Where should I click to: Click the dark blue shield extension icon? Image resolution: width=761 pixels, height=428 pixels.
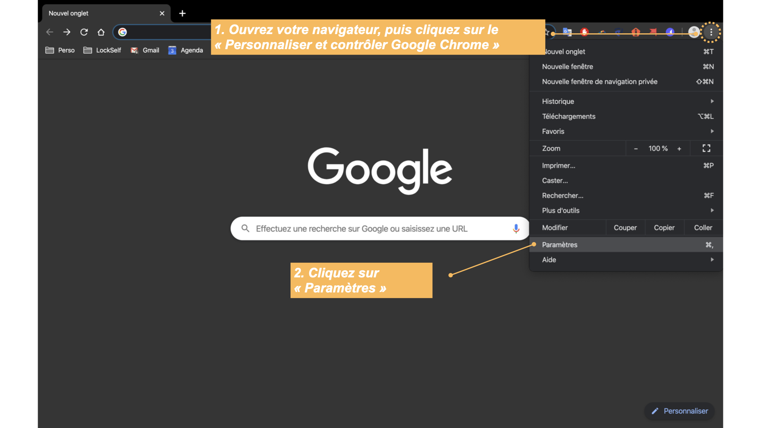619,32
